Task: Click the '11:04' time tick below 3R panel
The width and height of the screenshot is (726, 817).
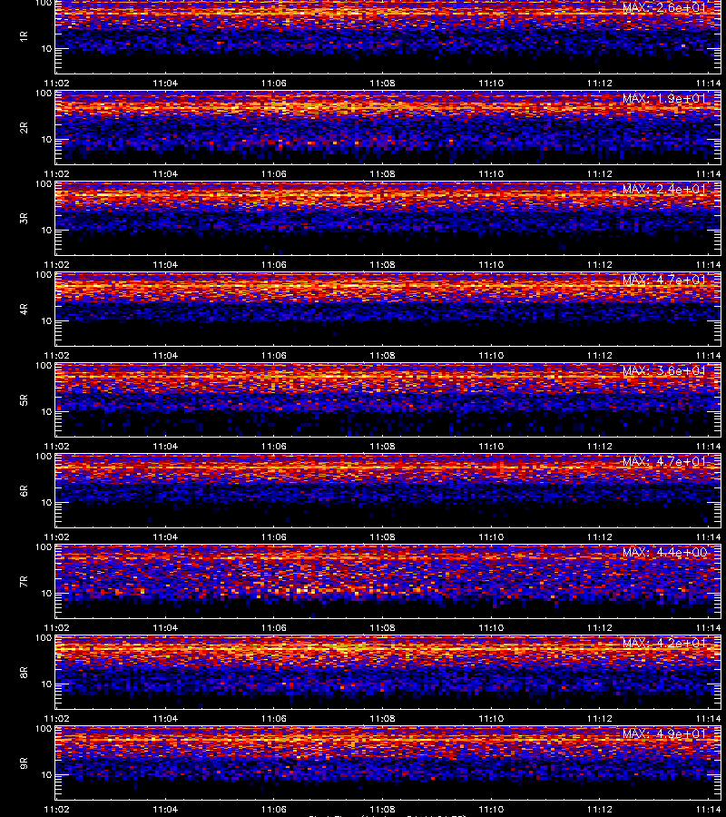Action: pyautogui.click(x=165, y=265)
